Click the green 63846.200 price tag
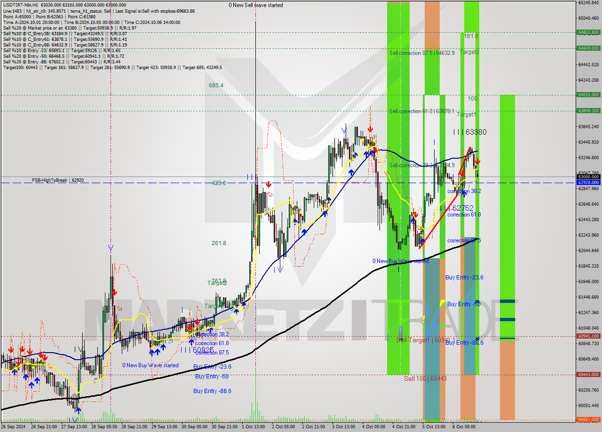This screenshot has height=432, width=602. point(588,111)
